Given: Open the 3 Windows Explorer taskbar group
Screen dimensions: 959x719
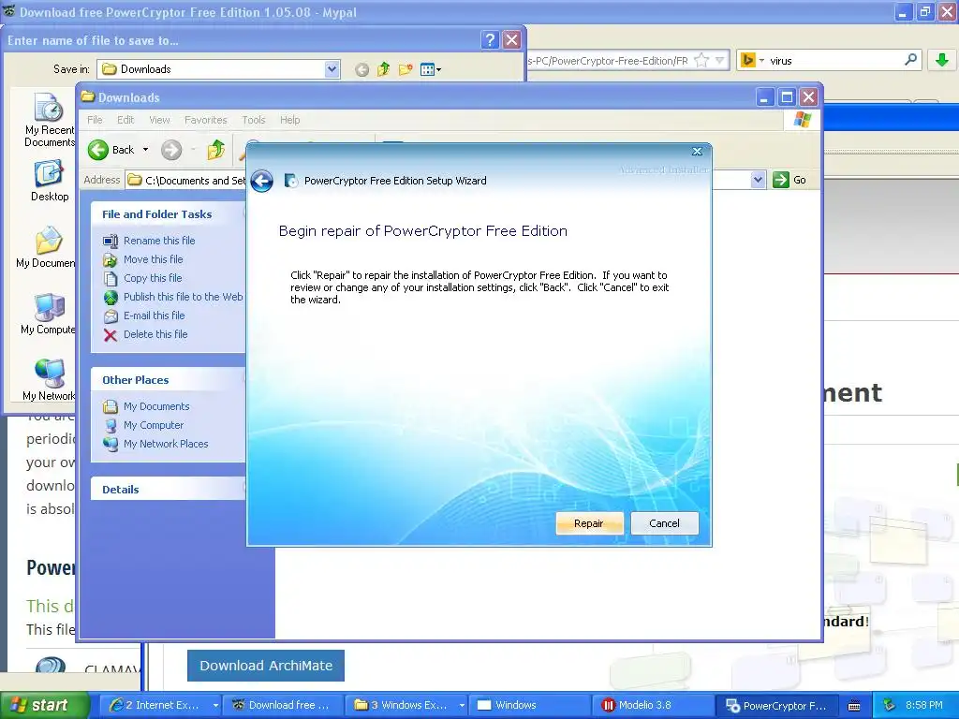Looking at the screenshot, I should (x=407, y=705).
